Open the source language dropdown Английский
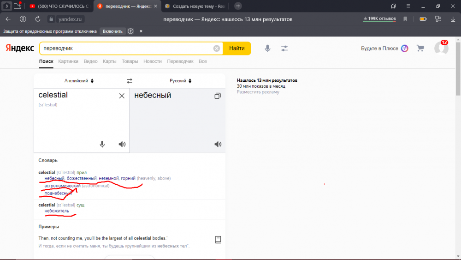The width and height of the screenshot is (461, 260). click(x=79, y=81)
